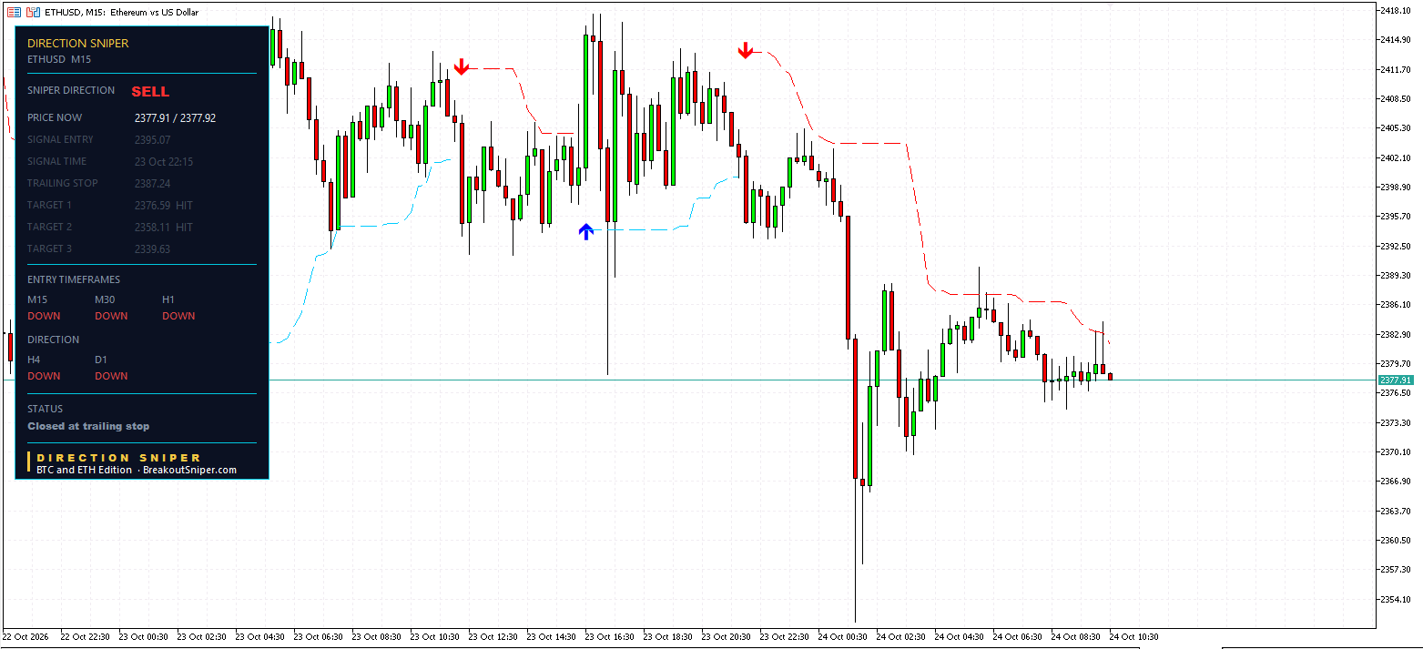Click the 2366.90 price scale label

point(1396,481)
